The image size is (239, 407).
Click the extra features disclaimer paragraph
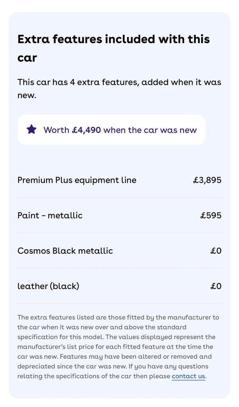pyautogui.click(x=118, y=347)
